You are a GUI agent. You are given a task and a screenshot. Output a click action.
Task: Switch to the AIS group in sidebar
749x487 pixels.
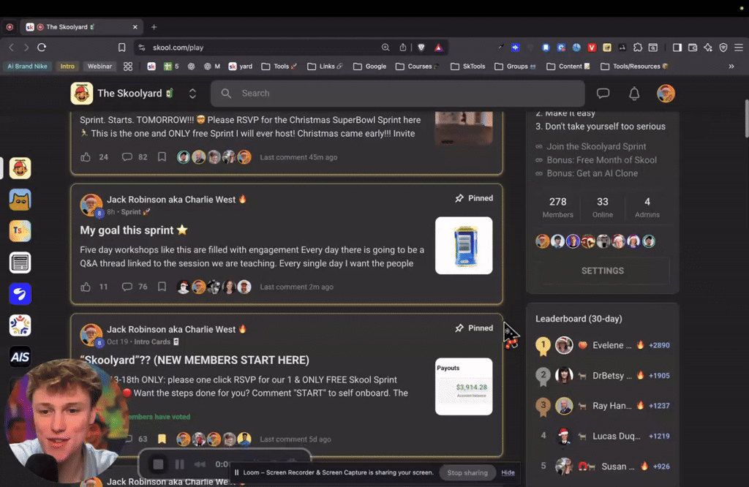coord(20,357)
